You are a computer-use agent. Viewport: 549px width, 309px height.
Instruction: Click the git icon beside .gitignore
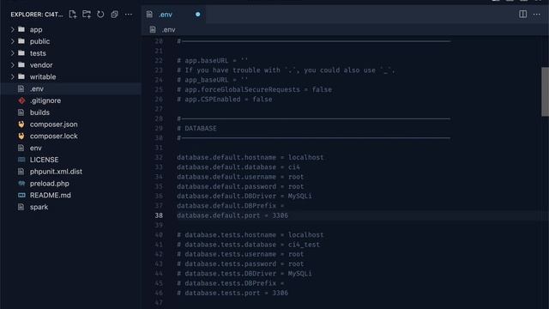point(21,100)
